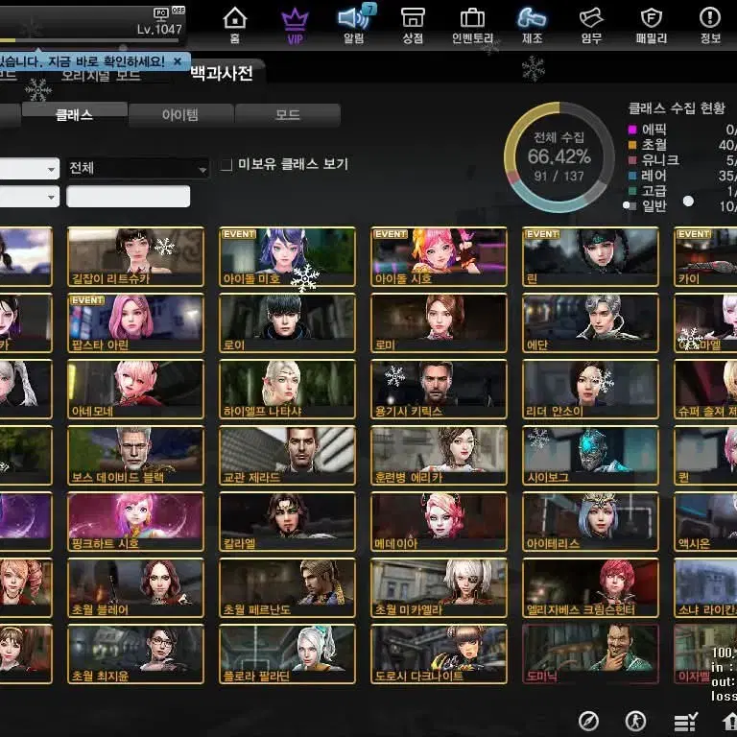Open the upper left partial dropdown
Viewport: 737px width, 737px height.
[x=30, y=169]
